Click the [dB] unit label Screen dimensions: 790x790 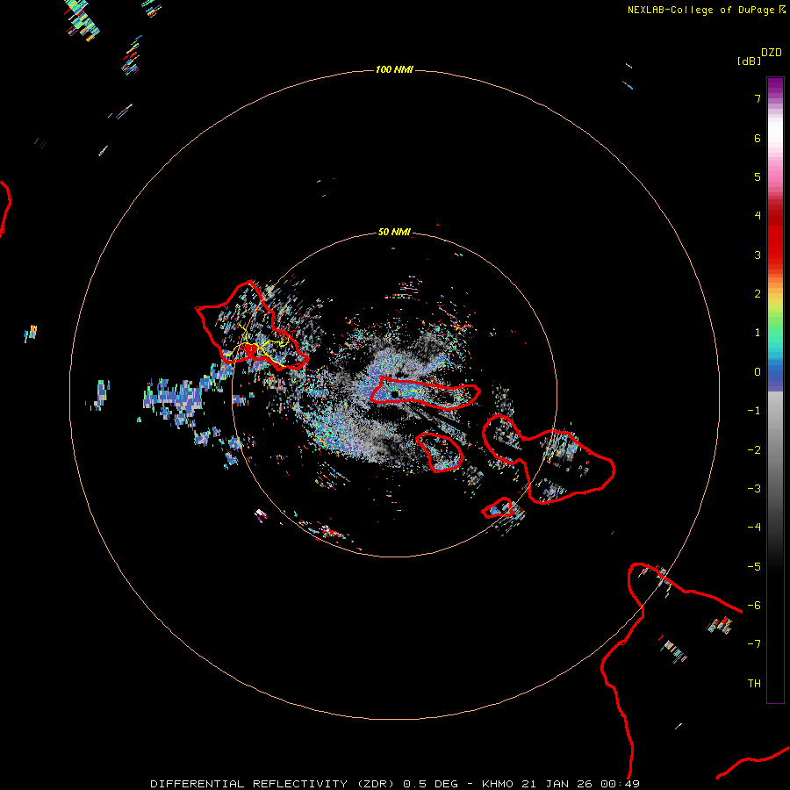pyautogui.click(x=750, y=61)
